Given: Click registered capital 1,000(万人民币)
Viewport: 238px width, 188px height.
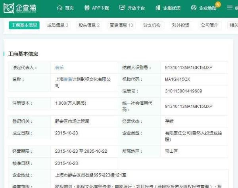Looking at the screenshot, I should 71,103.
